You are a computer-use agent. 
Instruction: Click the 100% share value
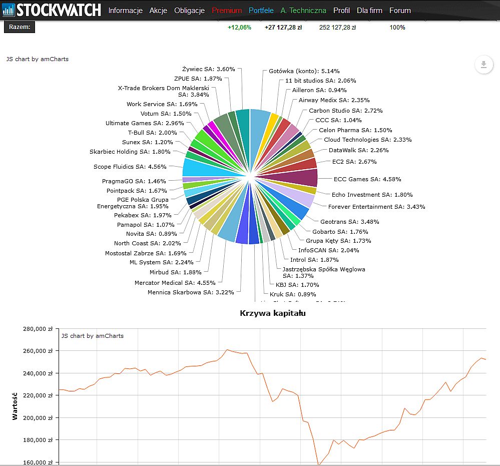[x=397, y=28]
